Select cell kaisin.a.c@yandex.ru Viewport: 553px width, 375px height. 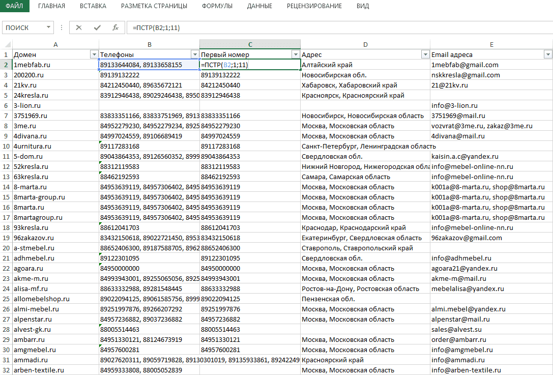pos(491,156)
